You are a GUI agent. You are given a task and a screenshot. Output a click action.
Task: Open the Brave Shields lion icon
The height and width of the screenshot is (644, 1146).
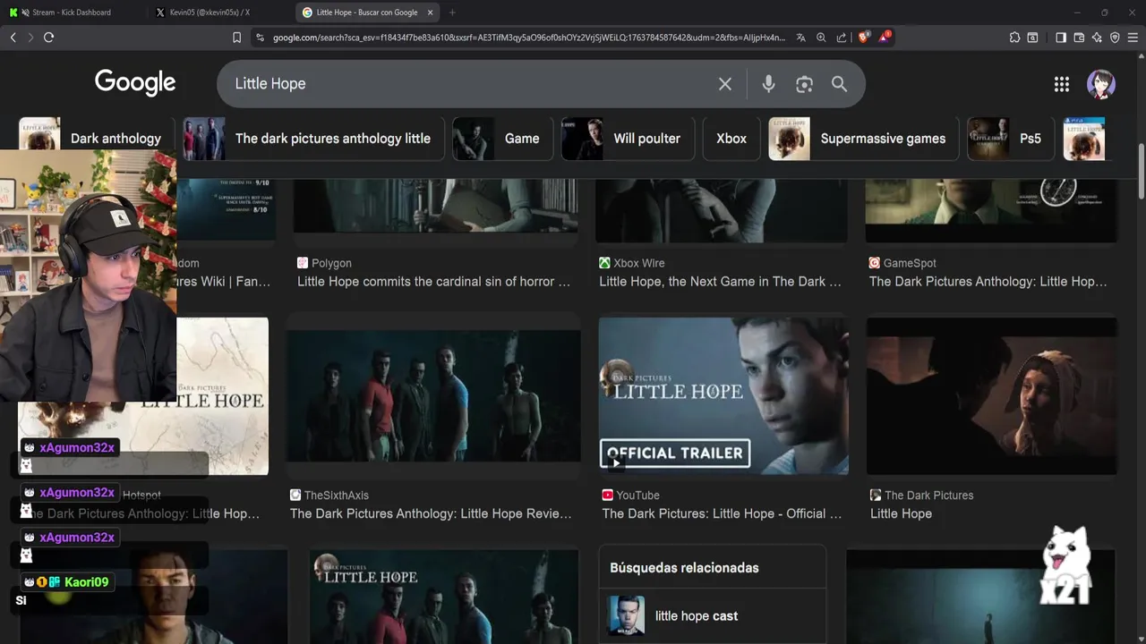coord(863,38)
